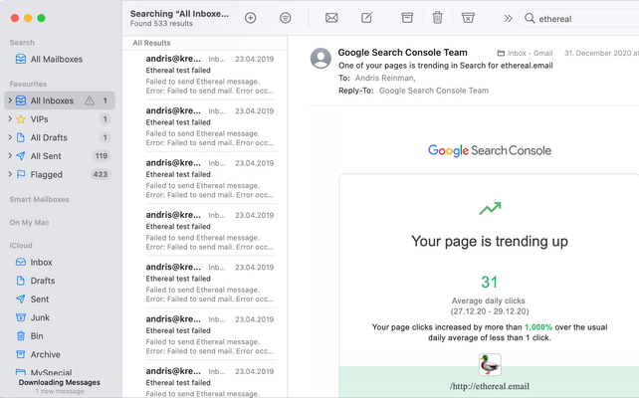Expand the VIPs mailbox group
Screen dimensions: 639x398
tap(9, 119)
